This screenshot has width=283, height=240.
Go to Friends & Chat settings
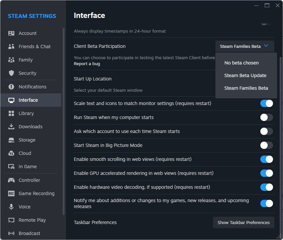pyautogui.click(x=35, y=47)
